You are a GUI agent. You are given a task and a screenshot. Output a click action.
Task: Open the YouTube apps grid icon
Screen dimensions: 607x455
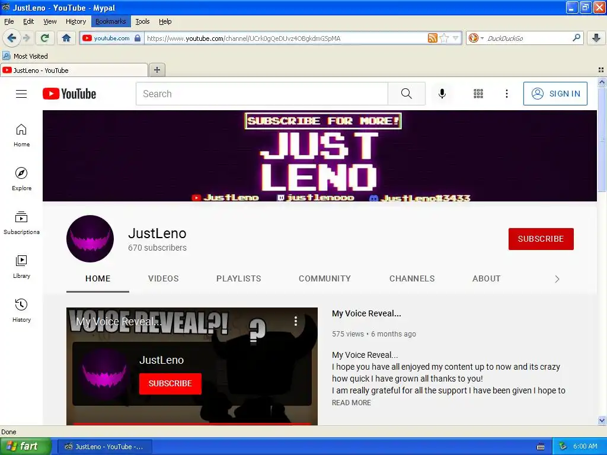click(478, 94)
